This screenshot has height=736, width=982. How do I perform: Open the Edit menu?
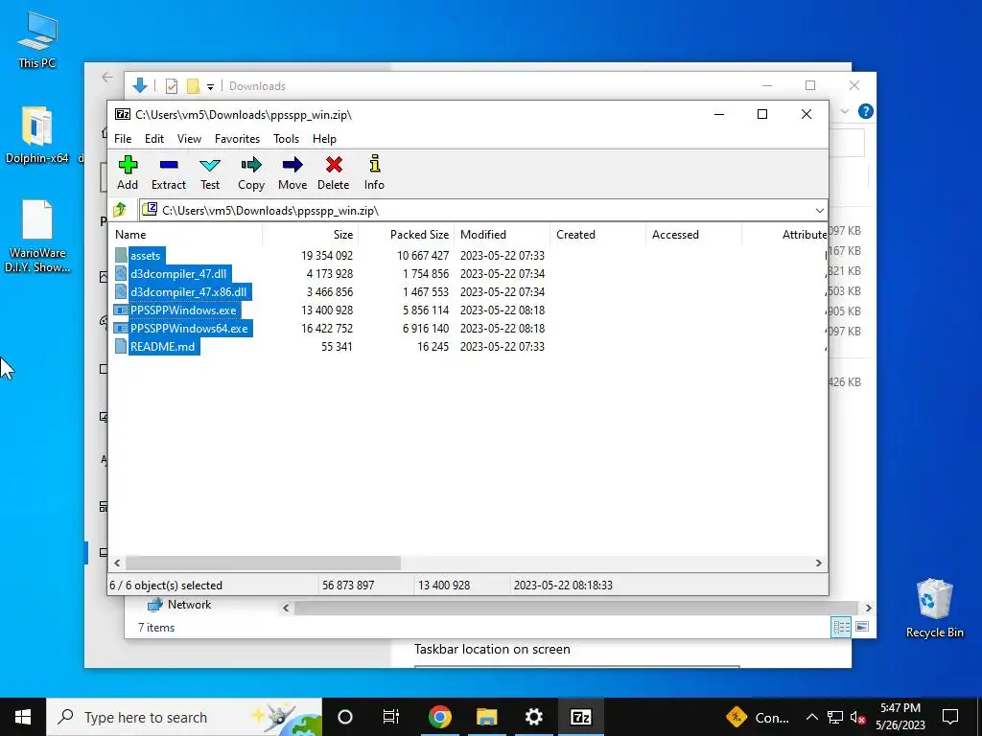(154, 139)
